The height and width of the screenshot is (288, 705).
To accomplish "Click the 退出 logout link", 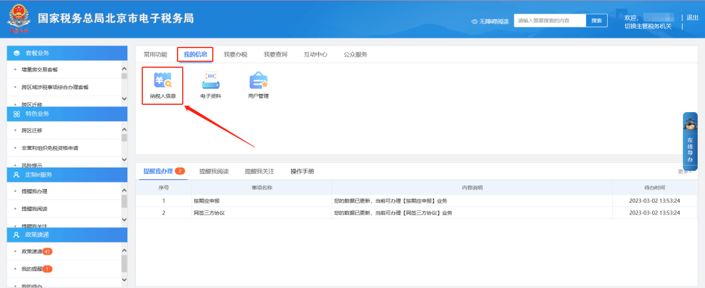I will tap(692, 18).
